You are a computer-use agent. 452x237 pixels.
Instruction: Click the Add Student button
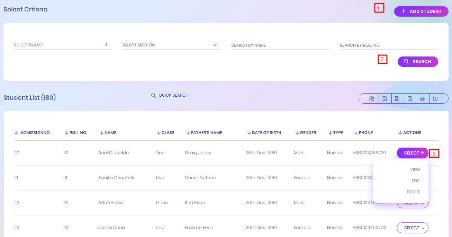coord(421,11)
